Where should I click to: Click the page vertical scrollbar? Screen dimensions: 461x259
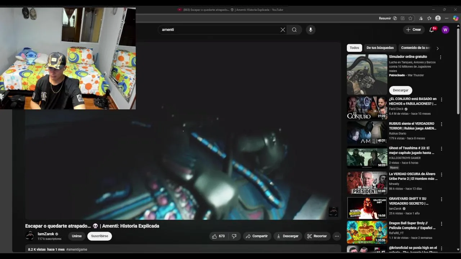tap(458, 72)
